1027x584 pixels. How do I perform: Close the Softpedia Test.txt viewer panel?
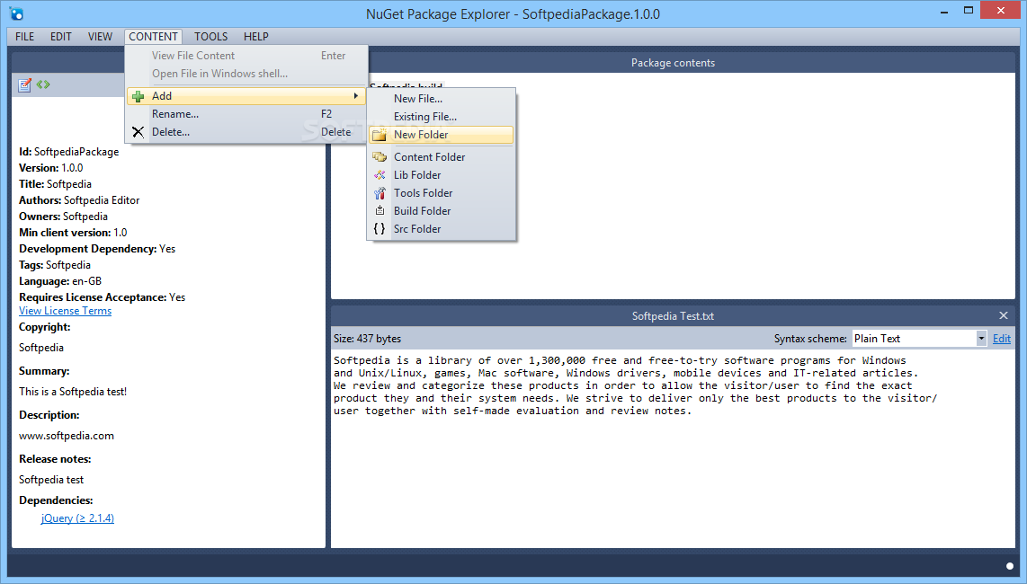[1004, 315]
